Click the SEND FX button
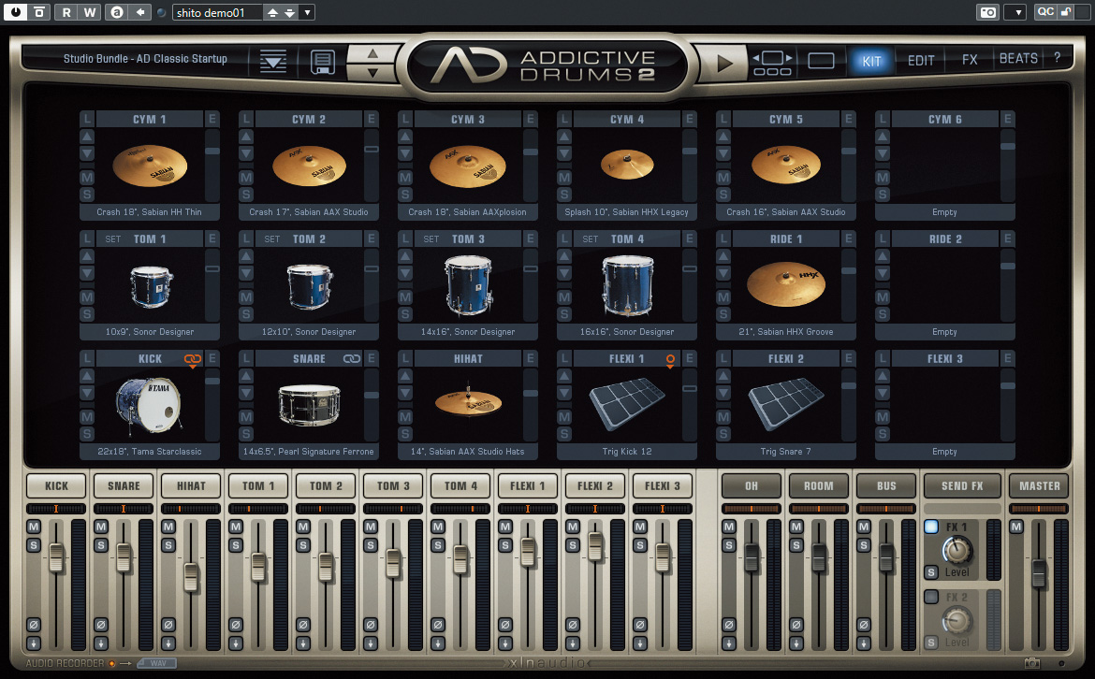The width and height of the screenshot is (1095, 679). (962, 485)
